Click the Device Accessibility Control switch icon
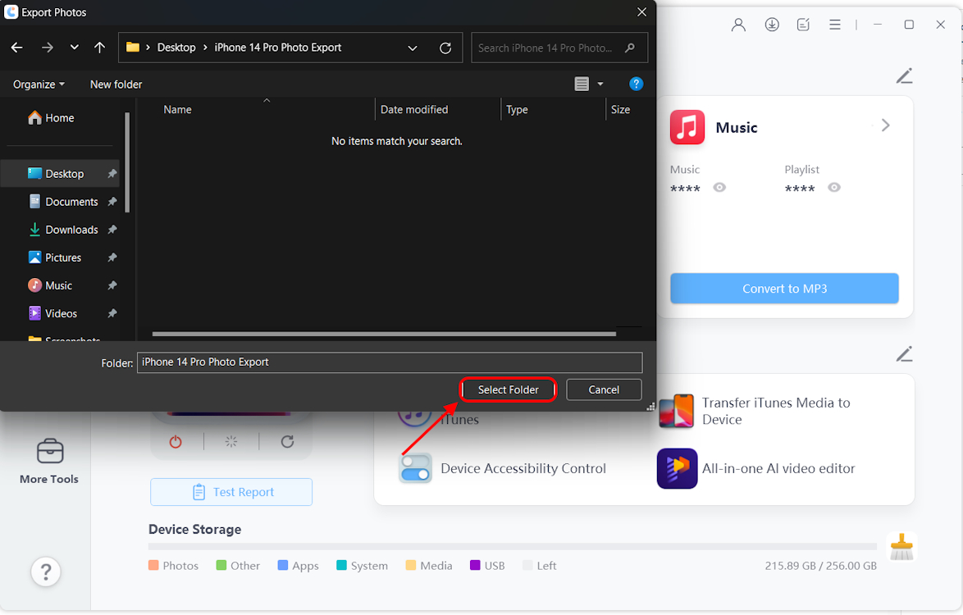Viewport: 963px width, 615px height. (x=415, y=468)
